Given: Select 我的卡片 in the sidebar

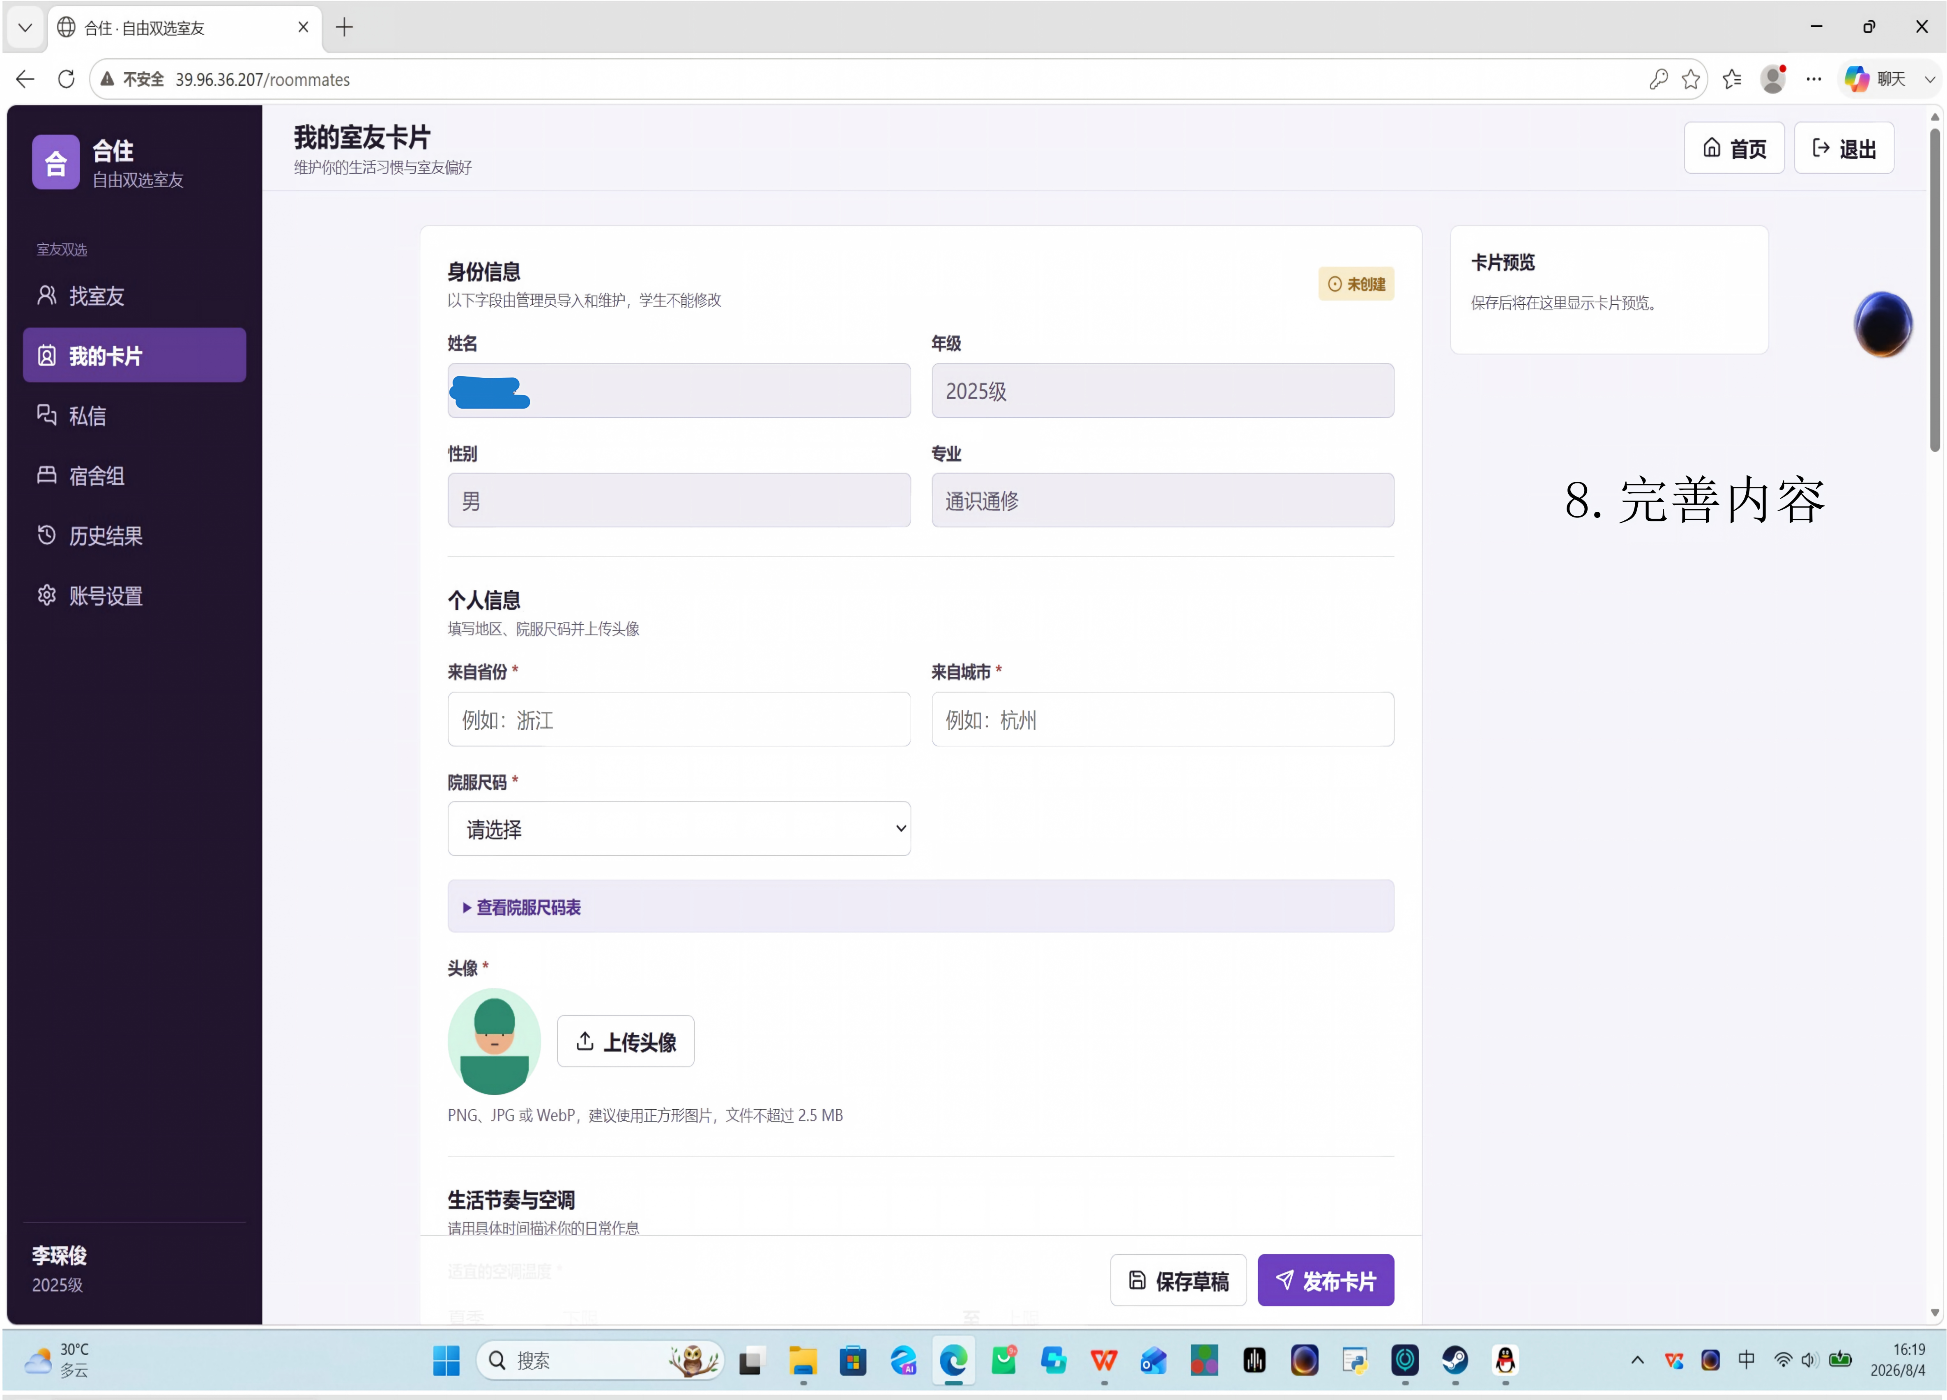Looking at the screenshot, I should click(134, 355).
